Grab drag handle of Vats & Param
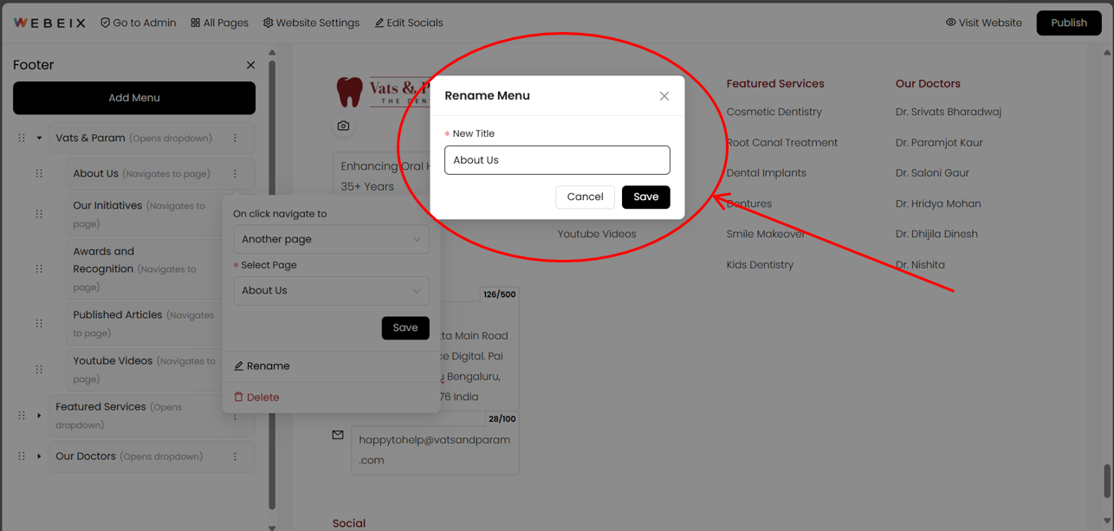Image resolution: width=1114 pixels, height=531 pixels. click(22, 138)
